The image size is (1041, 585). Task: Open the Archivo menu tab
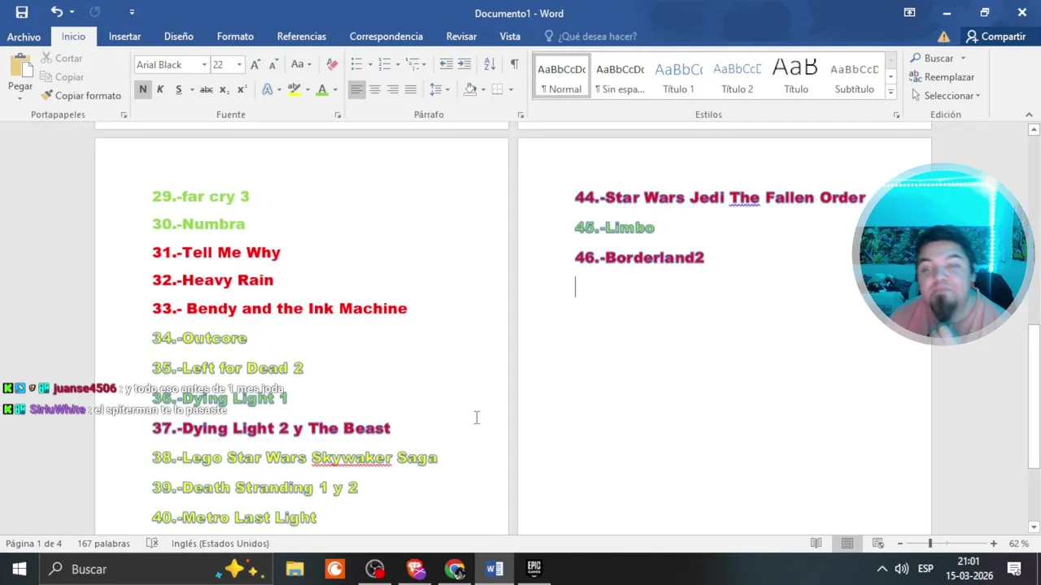pos(24,37)
